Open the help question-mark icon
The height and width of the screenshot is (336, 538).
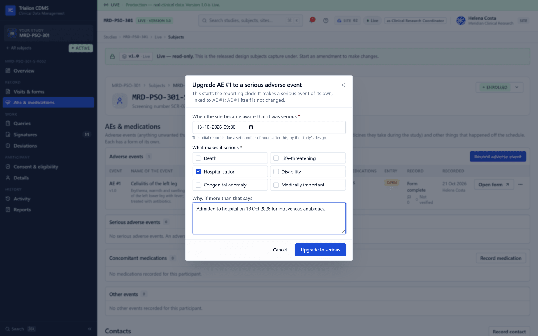point(326,20)
